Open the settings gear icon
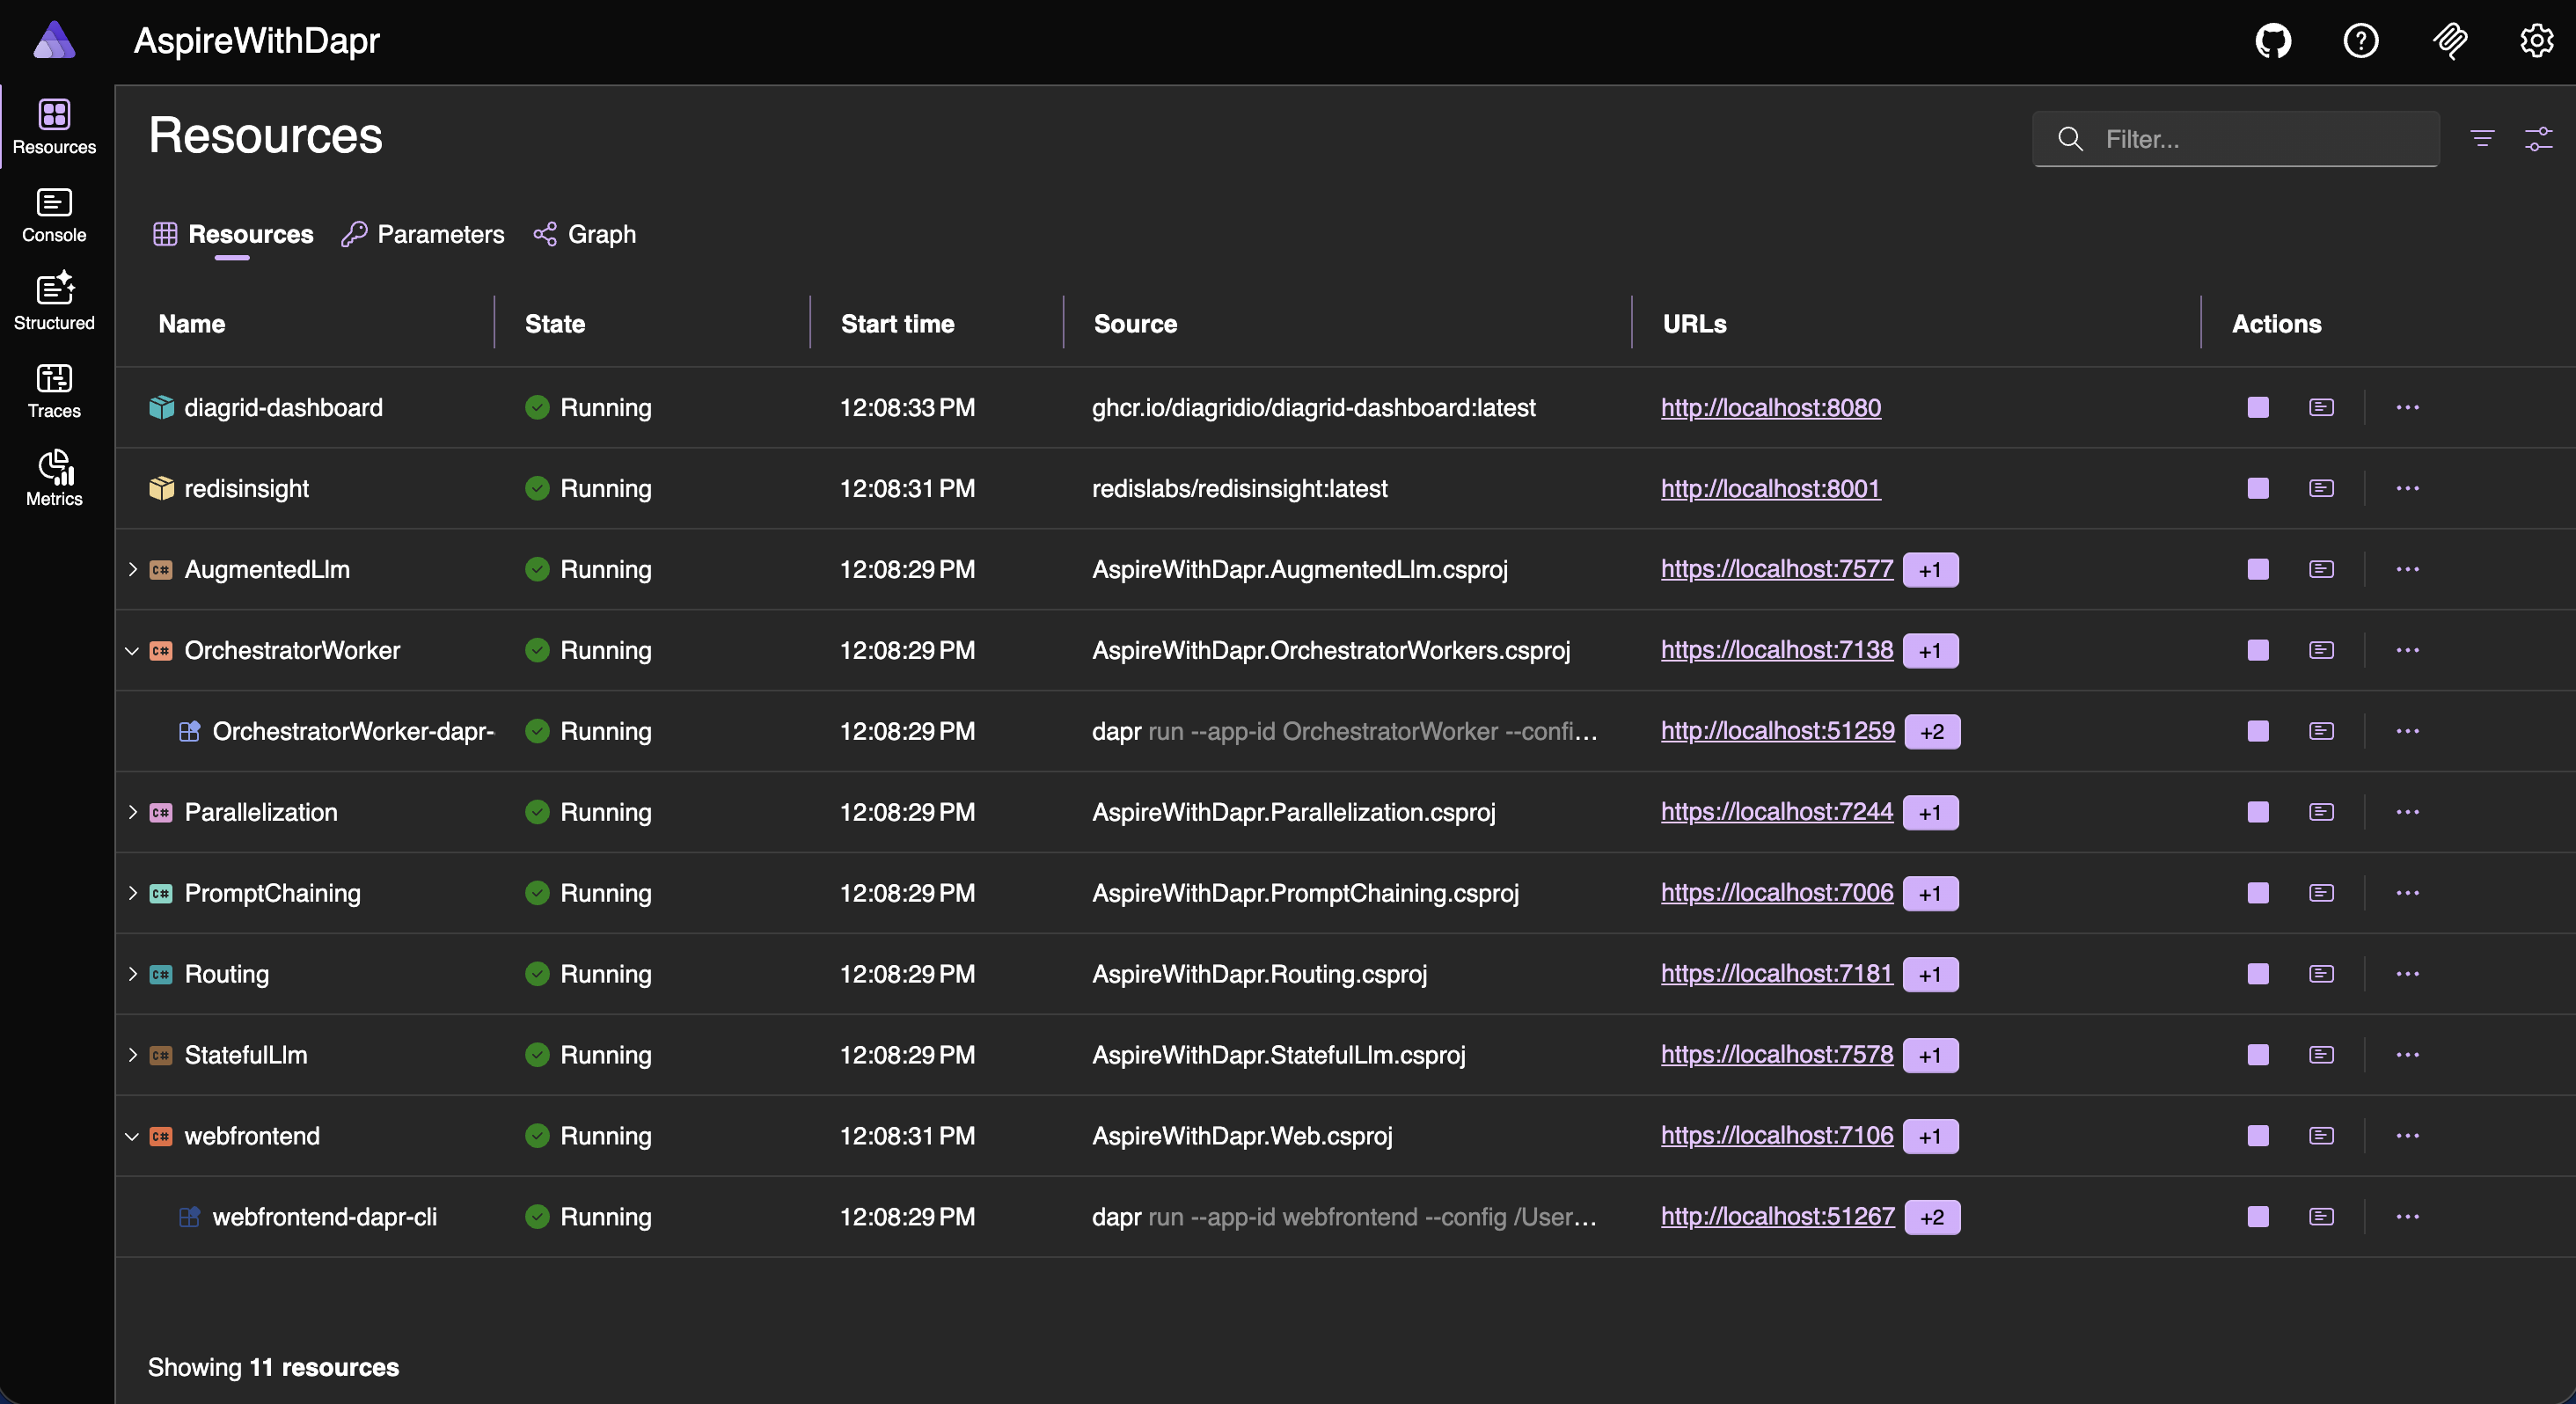Image resolution: width=2576 pixels, height=1404 pixels. tap(2536, 41)
